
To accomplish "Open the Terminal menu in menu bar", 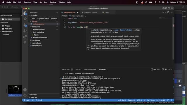I will 53,2.
